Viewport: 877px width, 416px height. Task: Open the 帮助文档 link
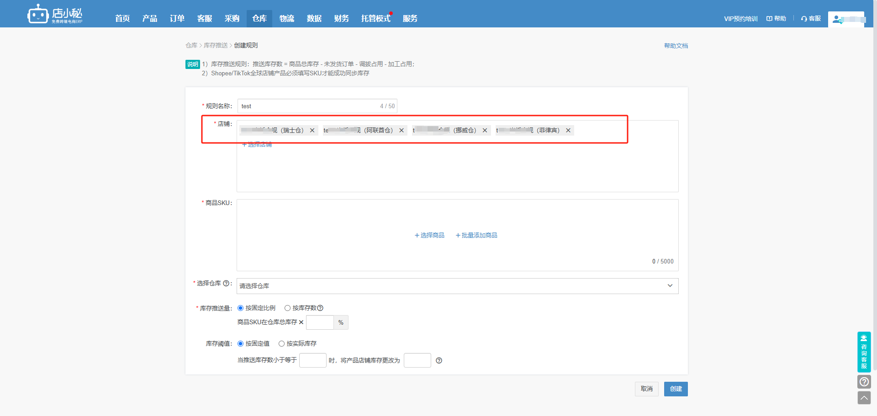tap(676, 46)
